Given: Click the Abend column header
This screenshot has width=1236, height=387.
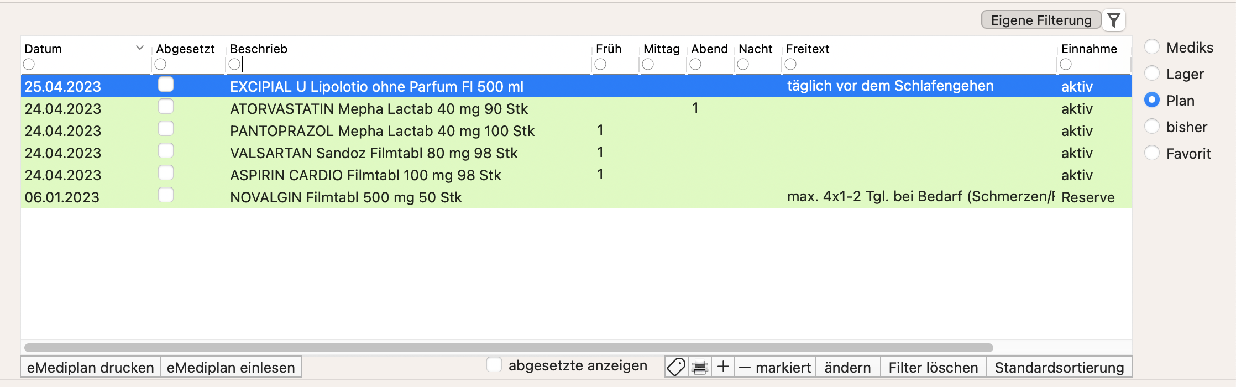Looking at the screenshot, I should (709, 49).
